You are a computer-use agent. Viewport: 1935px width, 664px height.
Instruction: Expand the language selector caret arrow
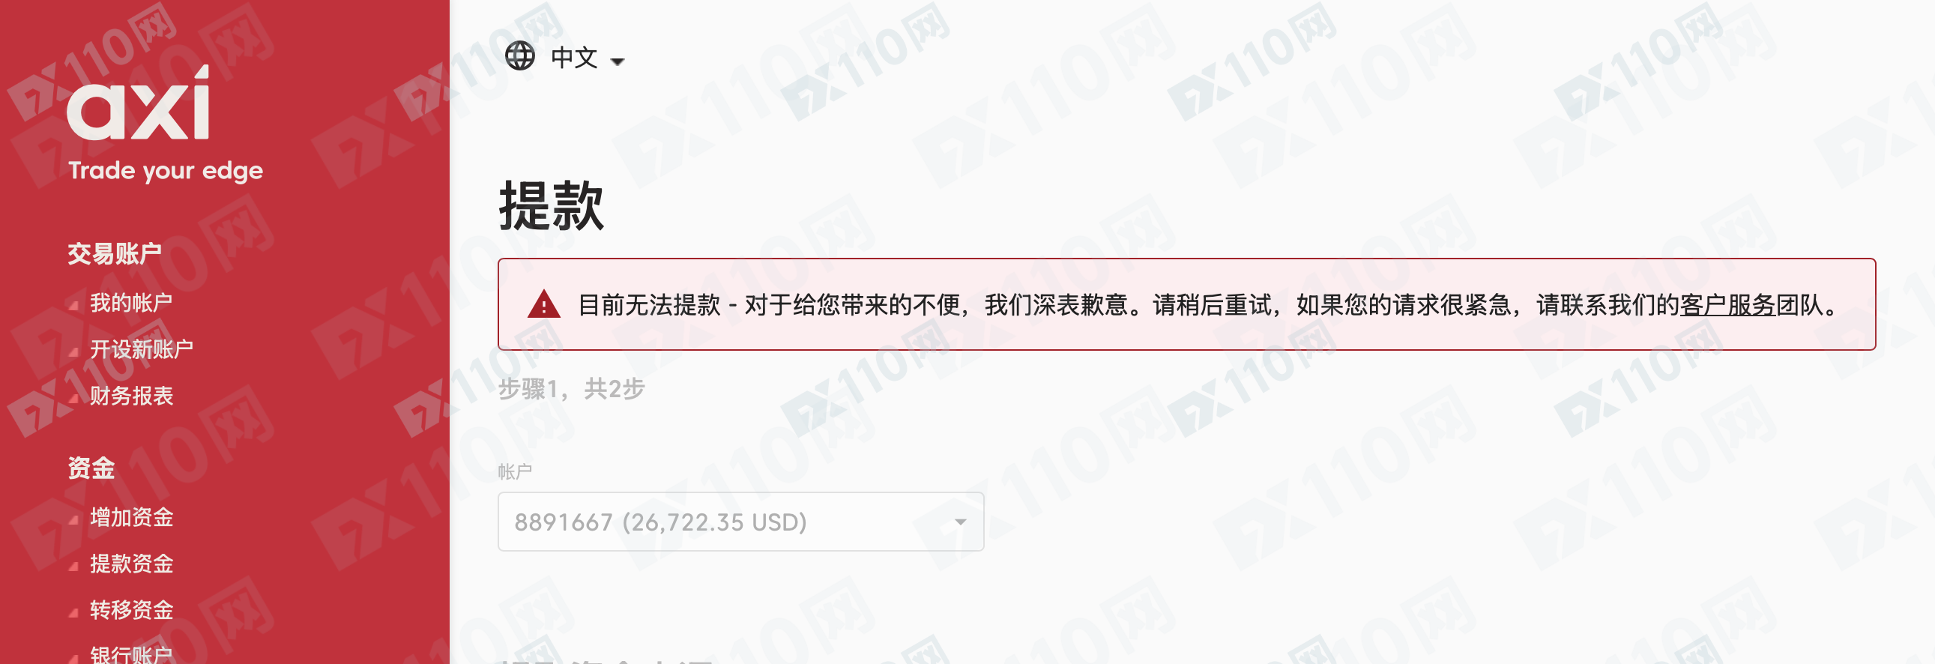(x=618, y=61)
